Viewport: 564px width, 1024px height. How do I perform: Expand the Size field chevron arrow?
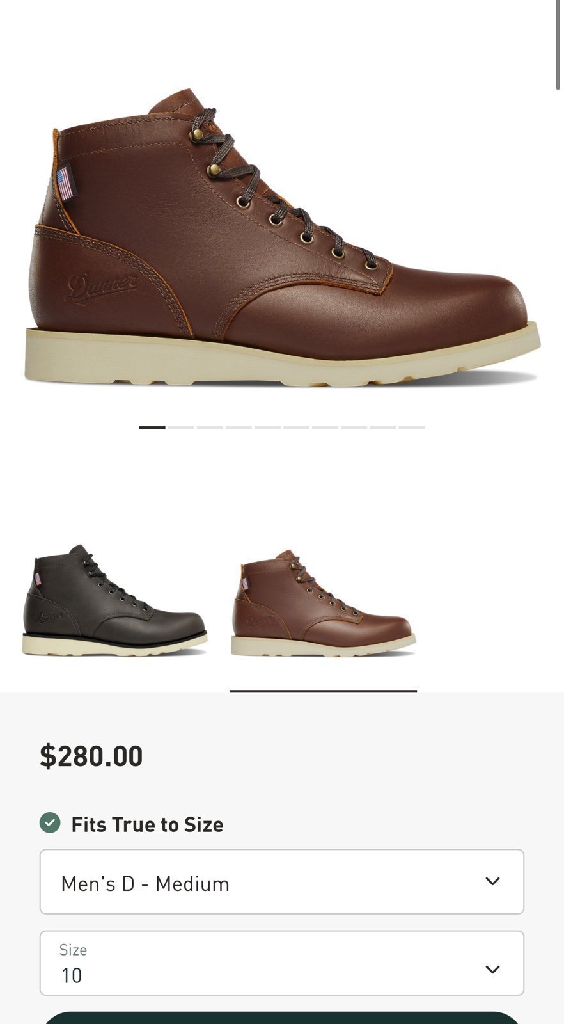tap(492, 969)
